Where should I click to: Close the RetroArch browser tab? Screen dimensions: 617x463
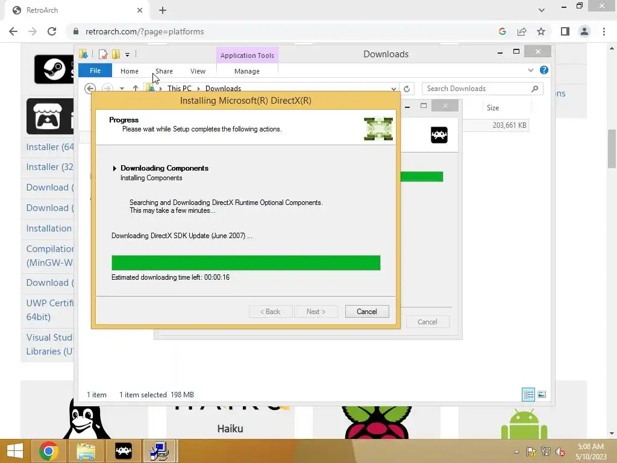click(x=140, y=10)
